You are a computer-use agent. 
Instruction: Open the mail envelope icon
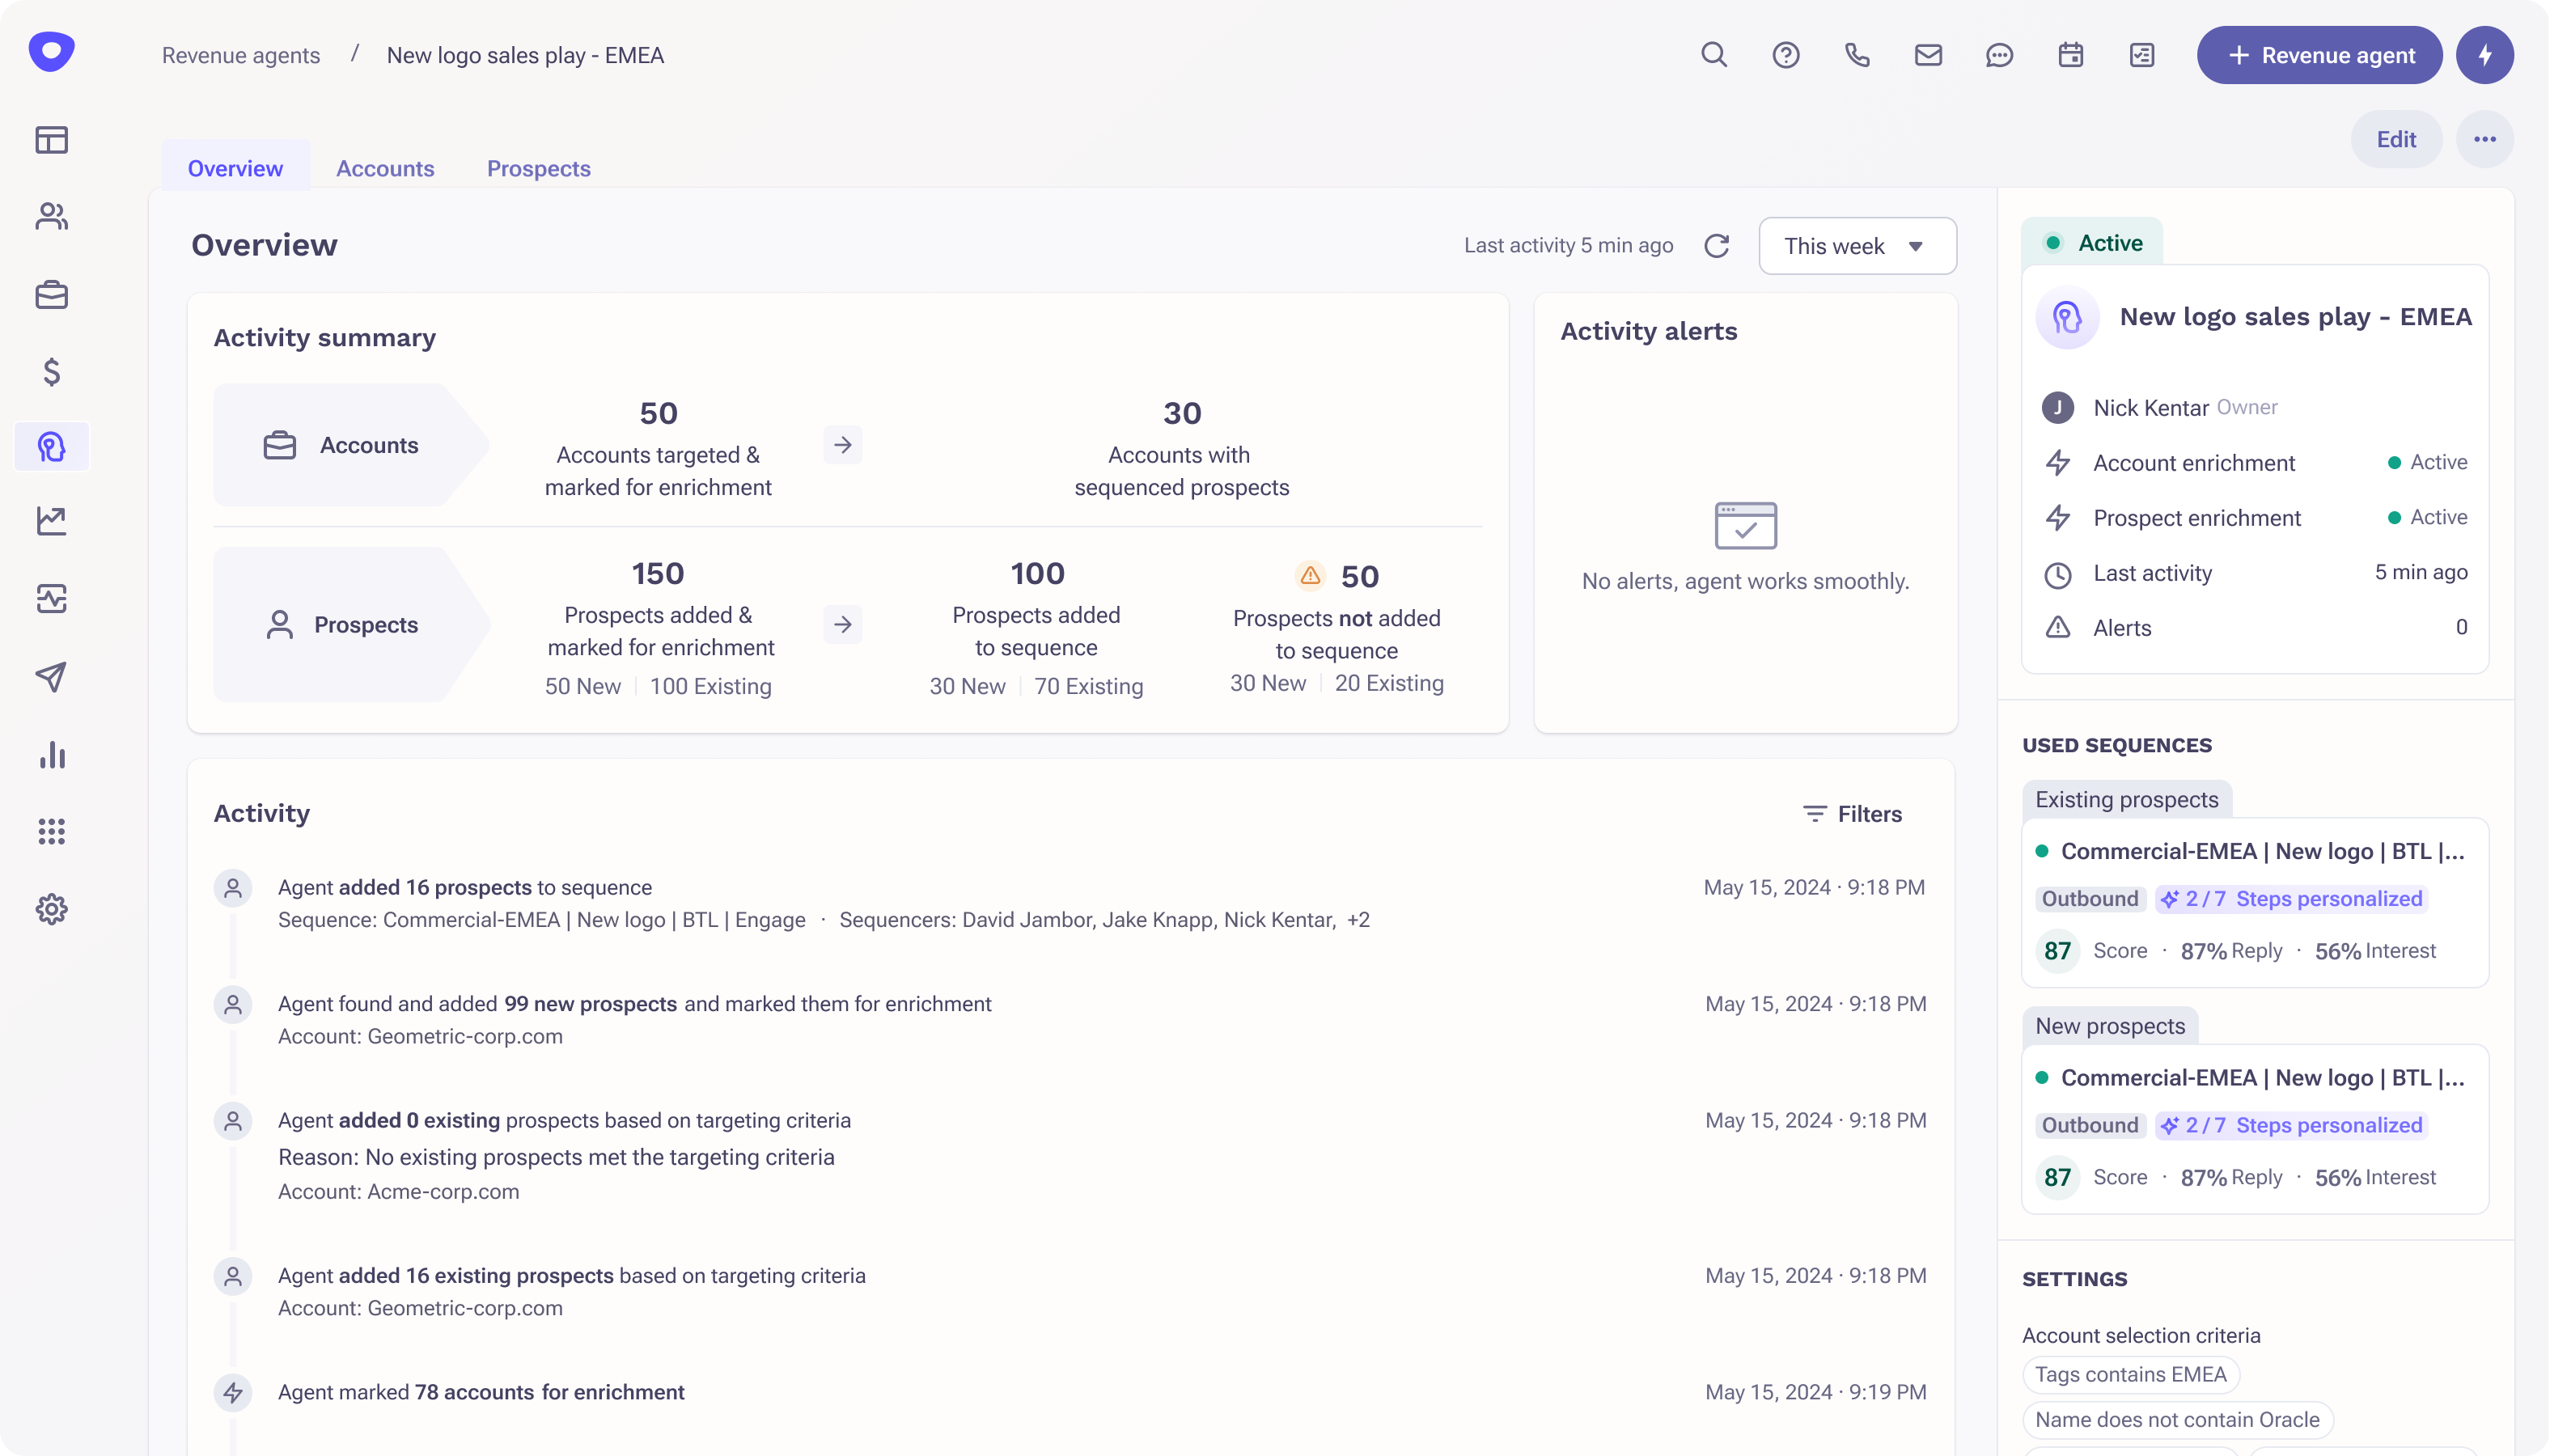(x=1928, y=55)
